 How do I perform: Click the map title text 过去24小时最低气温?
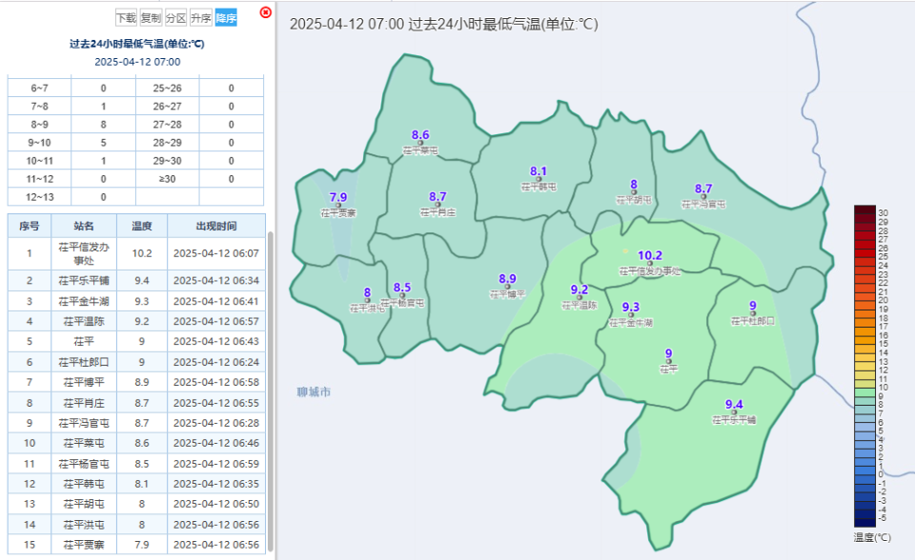[474, 24]
